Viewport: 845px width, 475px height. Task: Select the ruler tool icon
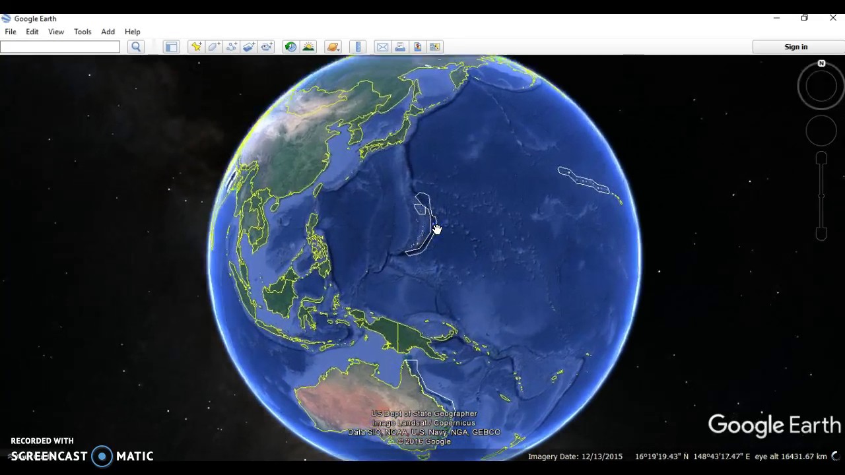pos(358,47)
